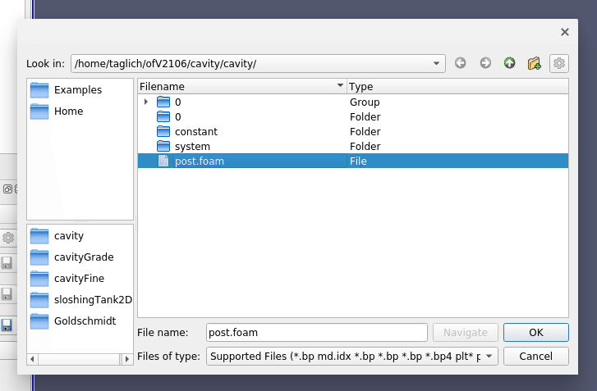Open the dialog settings gear button
Screen dimensions: 597x391
tap(559, 63)
